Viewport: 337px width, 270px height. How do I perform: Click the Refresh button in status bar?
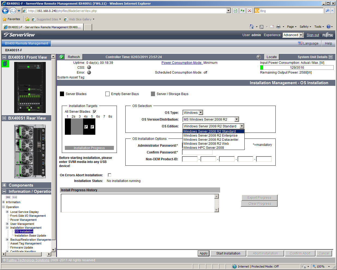tap(74, 57)
